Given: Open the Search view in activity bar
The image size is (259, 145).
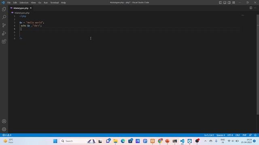Looking at the screenshot, I should point(4,17).
